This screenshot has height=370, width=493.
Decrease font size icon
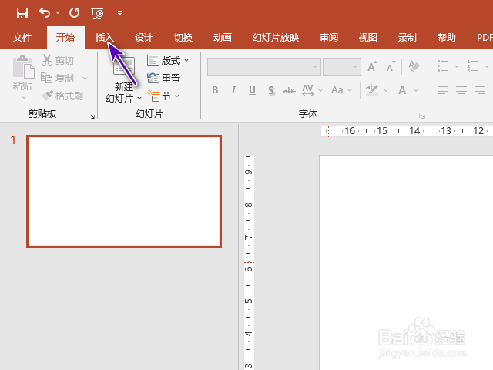[391, 66]
